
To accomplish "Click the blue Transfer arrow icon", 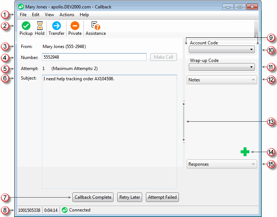I will point(56,26).
